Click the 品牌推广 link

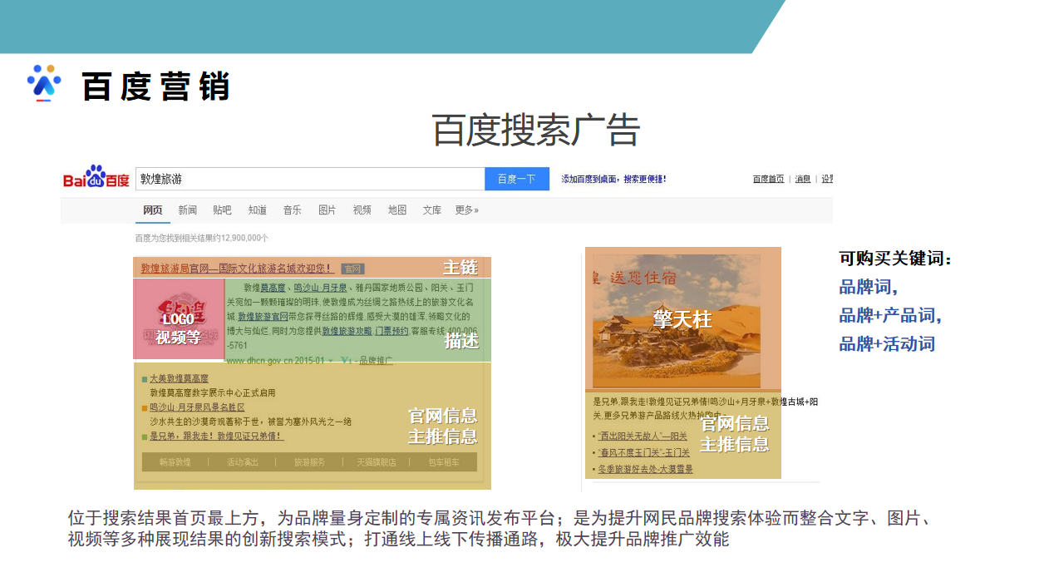(377, 361)
